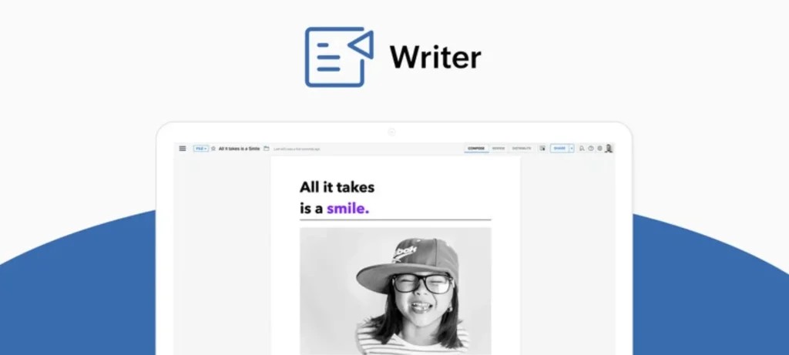Select the girl photo in the document
The width and height of the screenshot is (789, 355).
click(x=395, y=291)
